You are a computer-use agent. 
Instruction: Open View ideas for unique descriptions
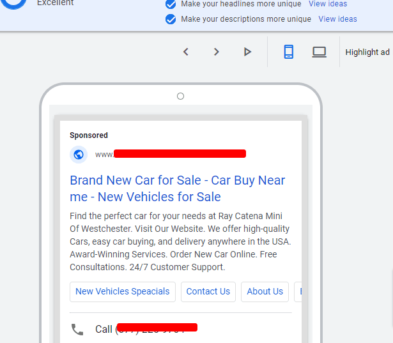click(337, 19)
